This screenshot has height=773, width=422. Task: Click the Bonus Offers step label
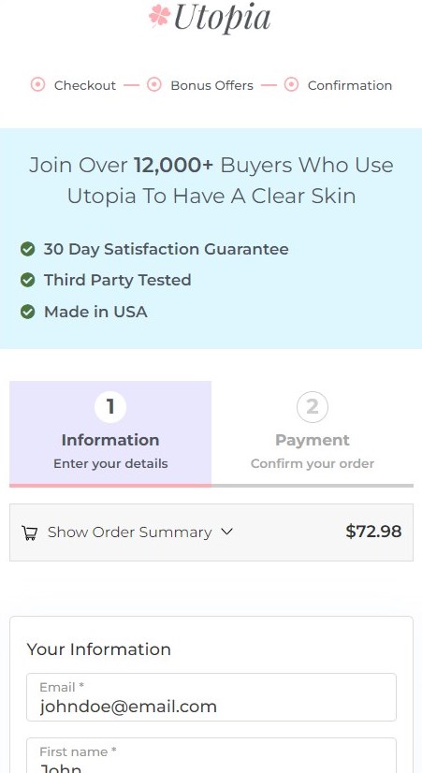click(x=212, y=85)
